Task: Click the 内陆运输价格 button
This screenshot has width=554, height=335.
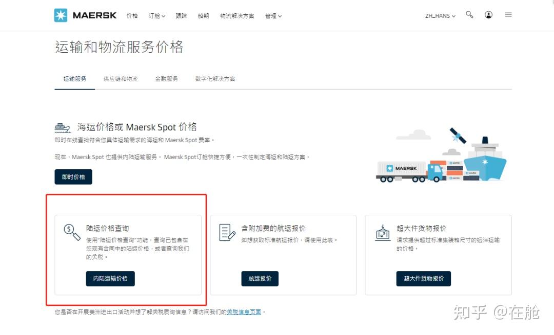Action: tap(110, 279)
